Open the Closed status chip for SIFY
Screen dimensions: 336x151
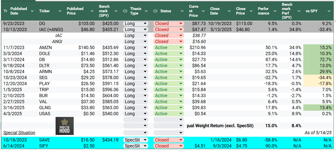click(169, 146)
